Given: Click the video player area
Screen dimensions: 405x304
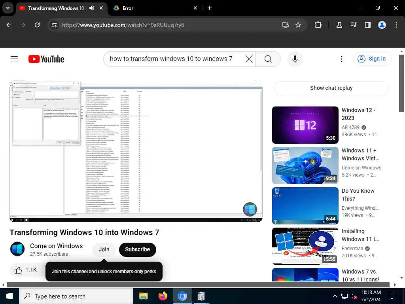Looking at the screenshot, I should [136, 151].
